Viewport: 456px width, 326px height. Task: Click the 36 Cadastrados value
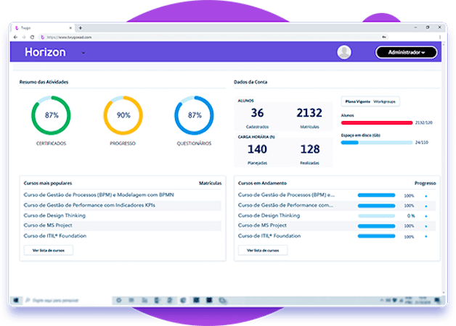[257, 113]
